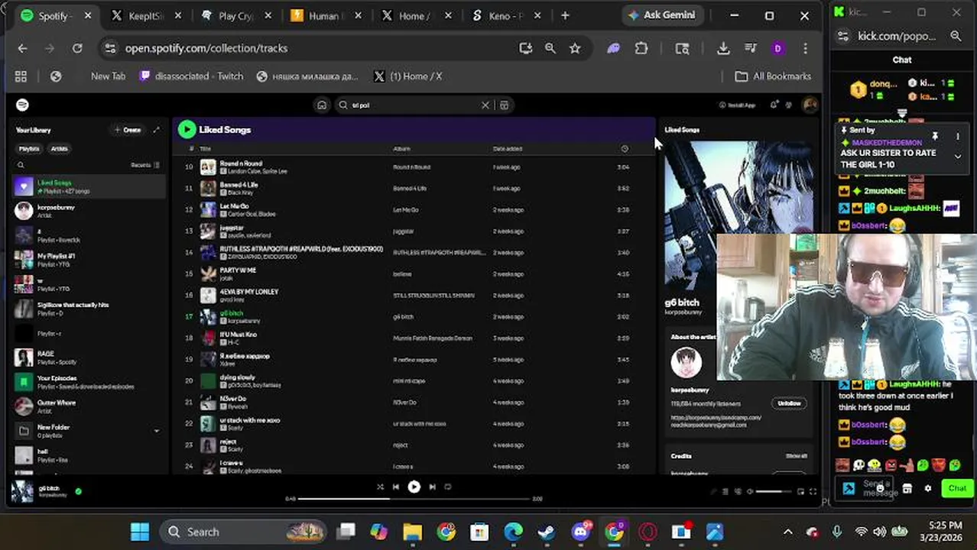Select the Banned 4 Life track
Viewport: 977px width, 550px height.
[413, 188]
